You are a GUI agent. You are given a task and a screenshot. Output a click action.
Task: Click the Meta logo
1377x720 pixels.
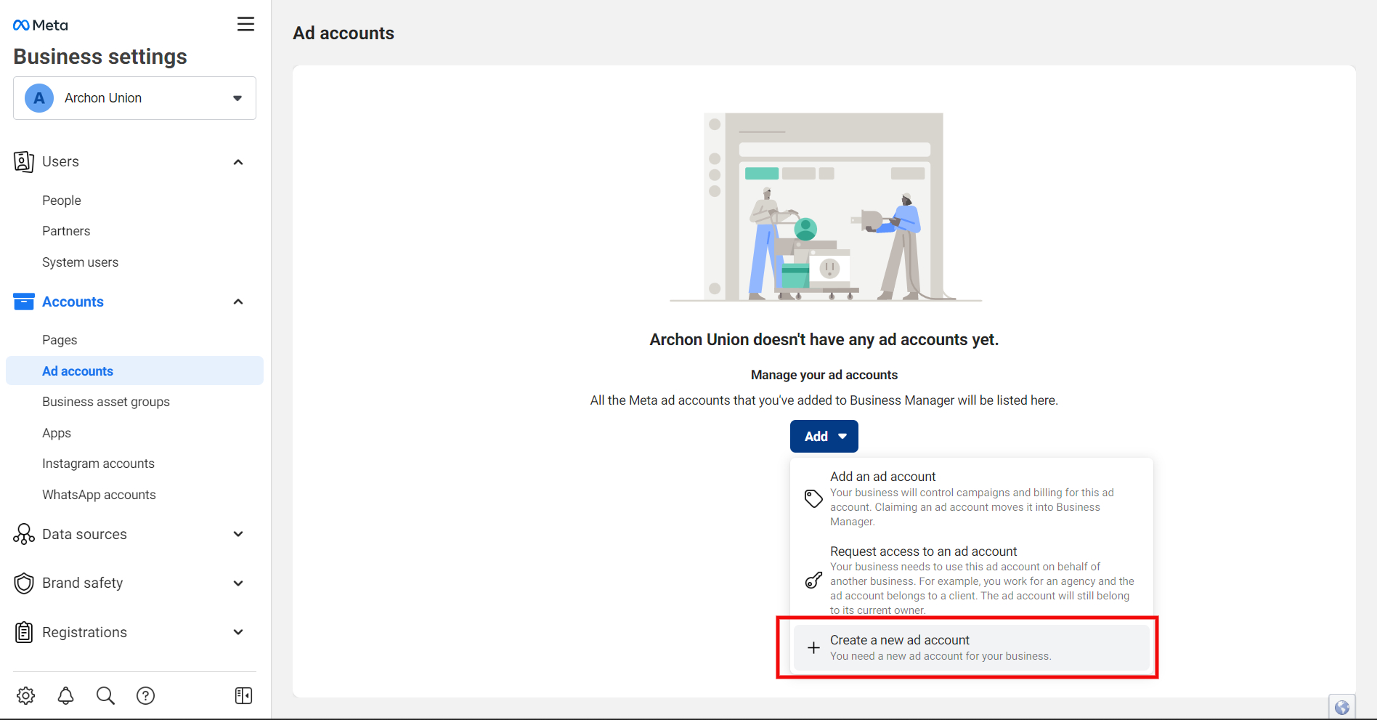41,25
